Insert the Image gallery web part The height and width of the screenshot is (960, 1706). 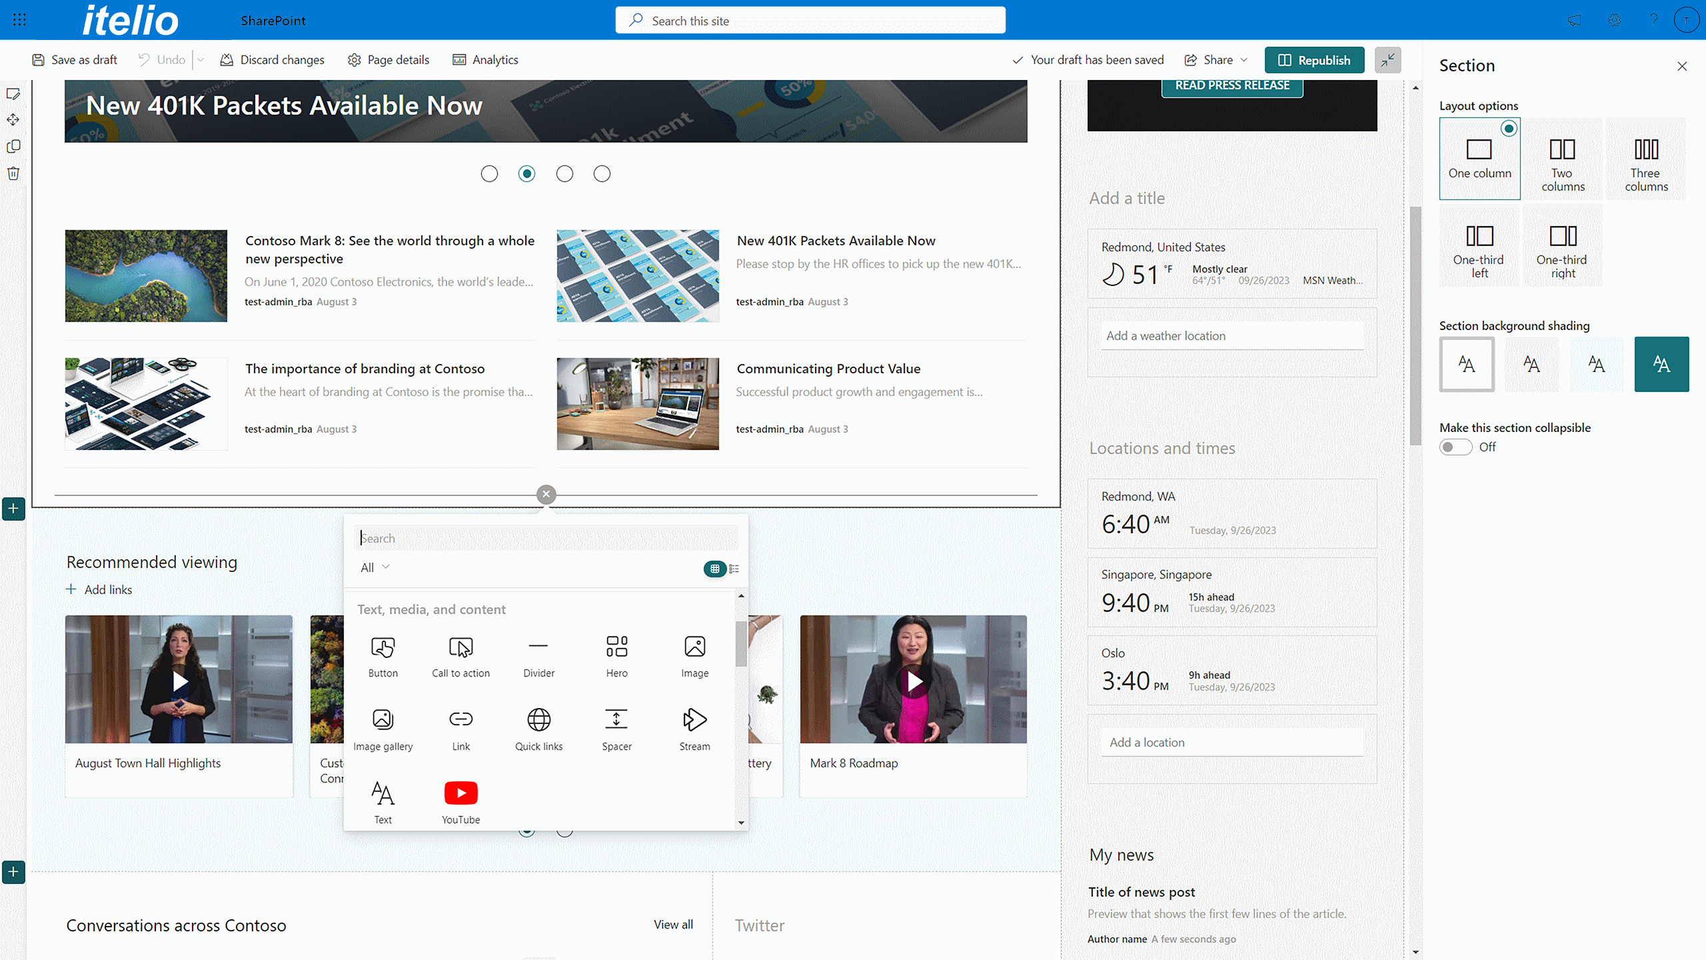point(383,730)
